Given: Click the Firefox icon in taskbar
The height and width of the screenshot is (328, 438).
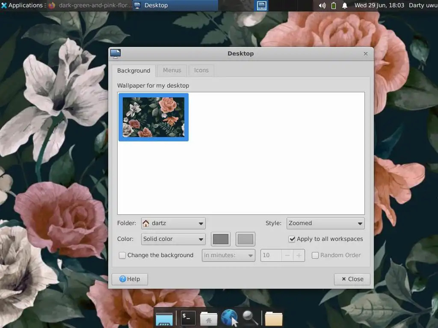Looking at the screenshot, I should pyautogui.click(x=52, y=5).
